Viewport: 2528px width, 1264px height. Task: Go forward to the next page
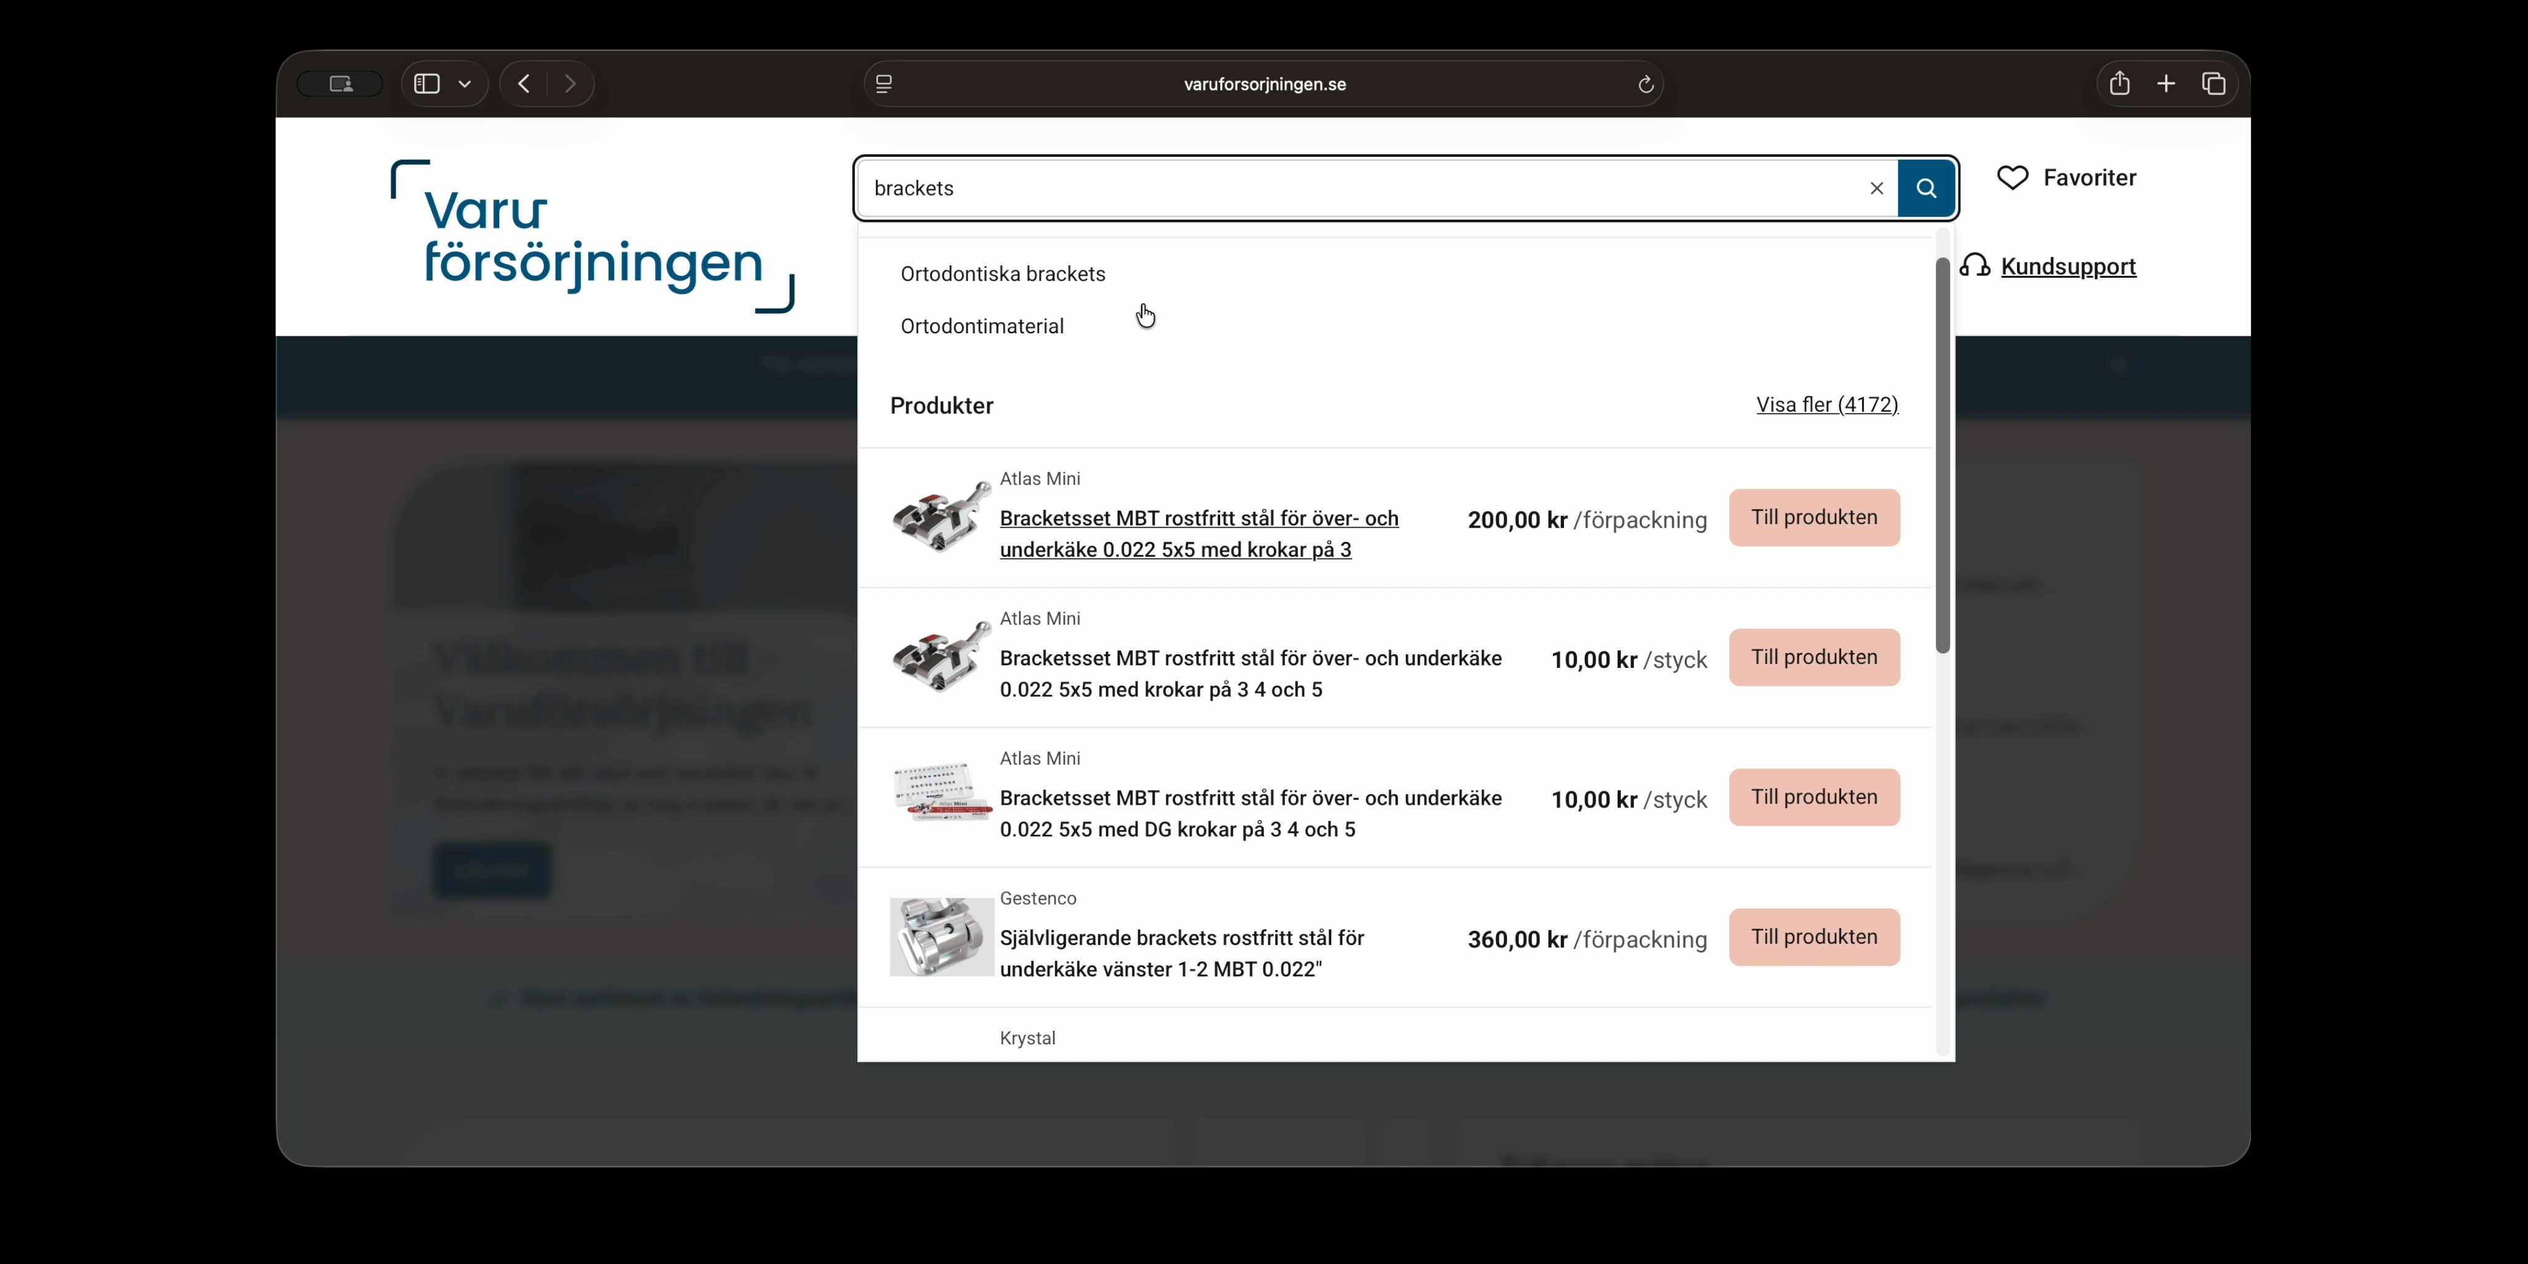coord(570,83)
